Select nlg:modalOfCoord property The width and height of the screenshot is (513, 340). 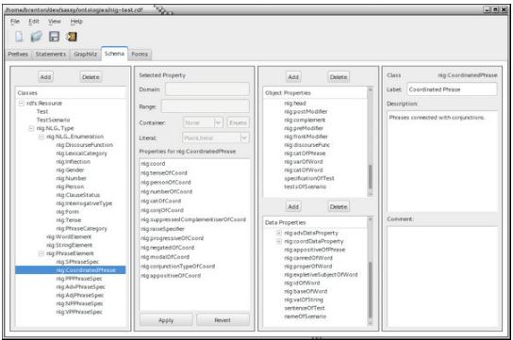165,257
